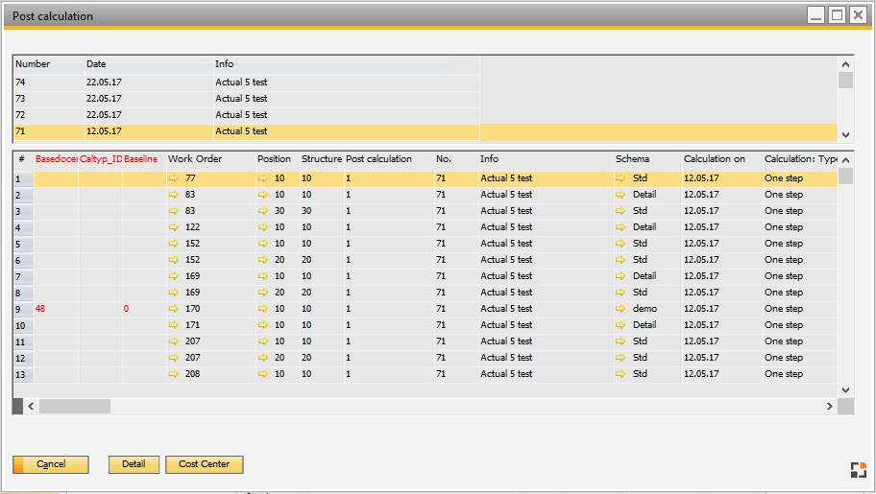Open work order 170 link arrow
The height and width of the screenshot is (494, 876).
point(174,309)
